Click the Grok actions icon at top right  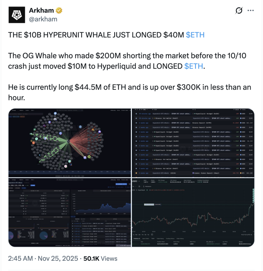coord(239,11)
